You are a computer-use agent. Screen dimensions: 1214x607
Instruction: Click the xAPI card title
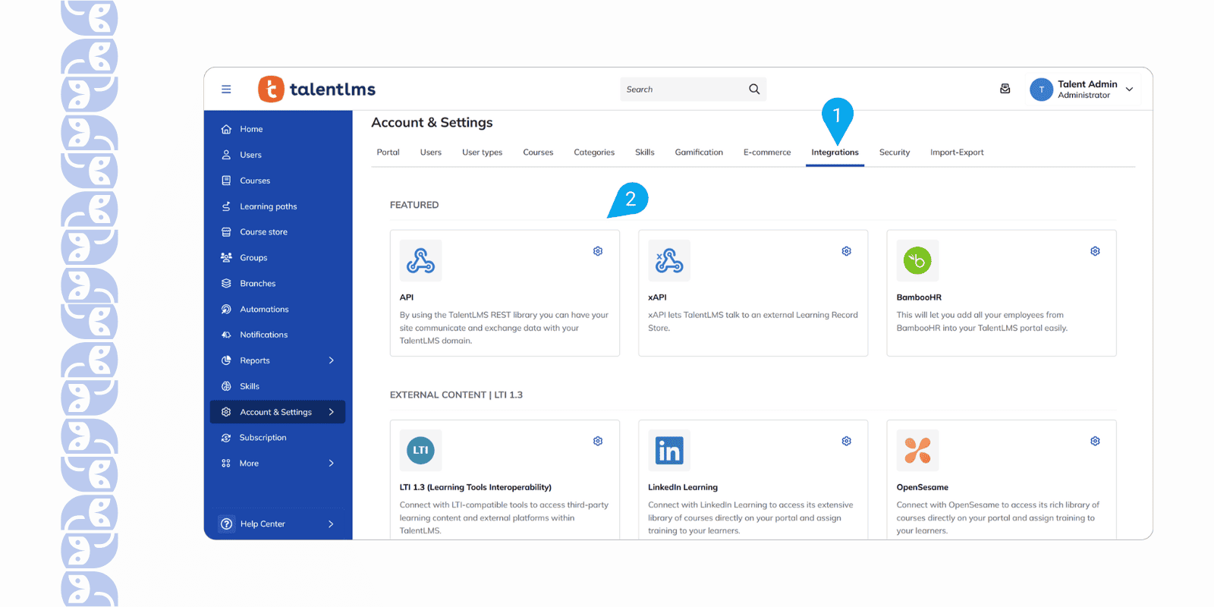657,297
